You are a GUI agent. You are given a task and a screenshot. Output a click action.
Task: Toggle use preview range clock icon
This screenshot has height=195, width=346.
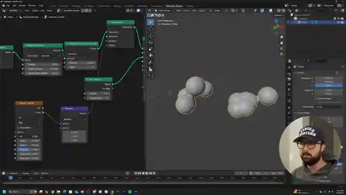click(x=251, y=173)
